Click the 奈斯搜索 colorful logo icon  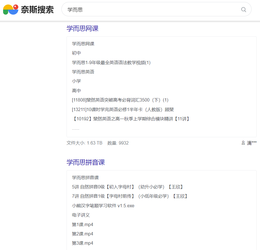11,10
